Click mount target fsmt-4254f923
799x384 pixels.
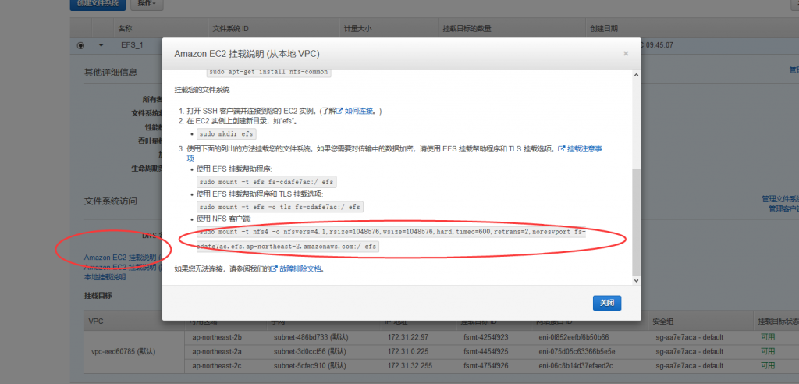coord(485,337)
